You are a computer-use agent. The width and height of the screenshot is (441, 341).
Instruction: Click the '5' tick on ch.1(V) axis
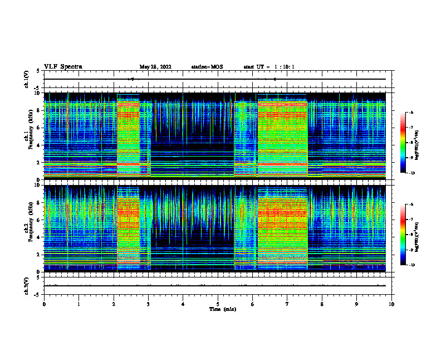39,71
